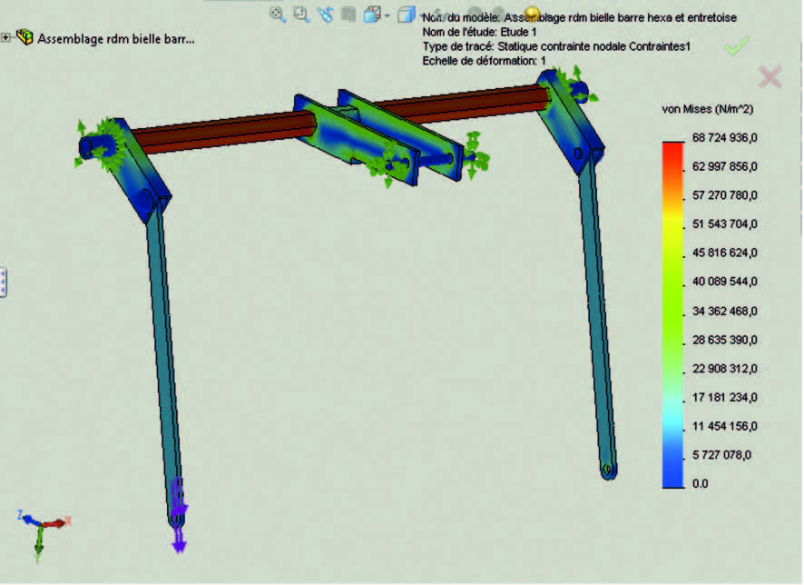The image size is (804, 585).
Task: Click the Previous View icon
Action: [x=325, y=15]
